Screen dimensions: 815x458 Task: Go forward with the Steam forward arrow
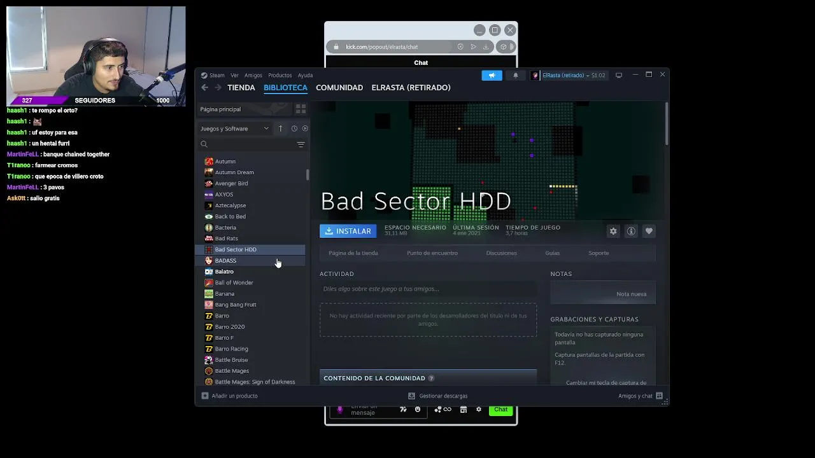(x=218, y=88)
